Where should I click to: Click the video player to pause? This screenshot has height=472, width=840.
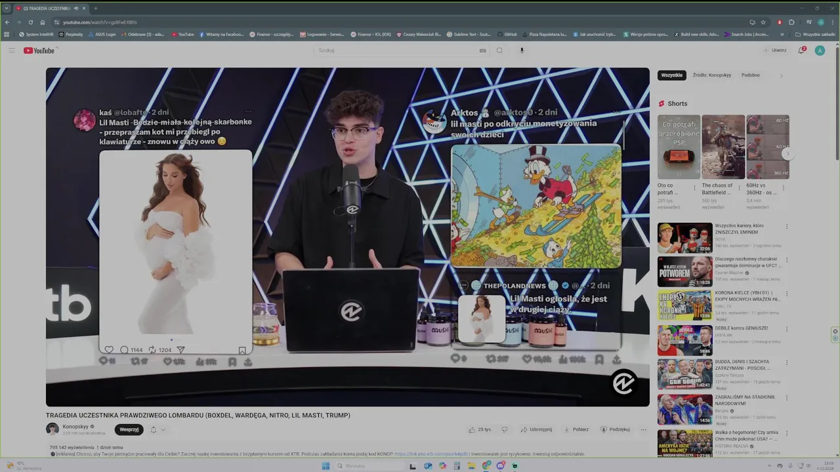tap(347, 237)
